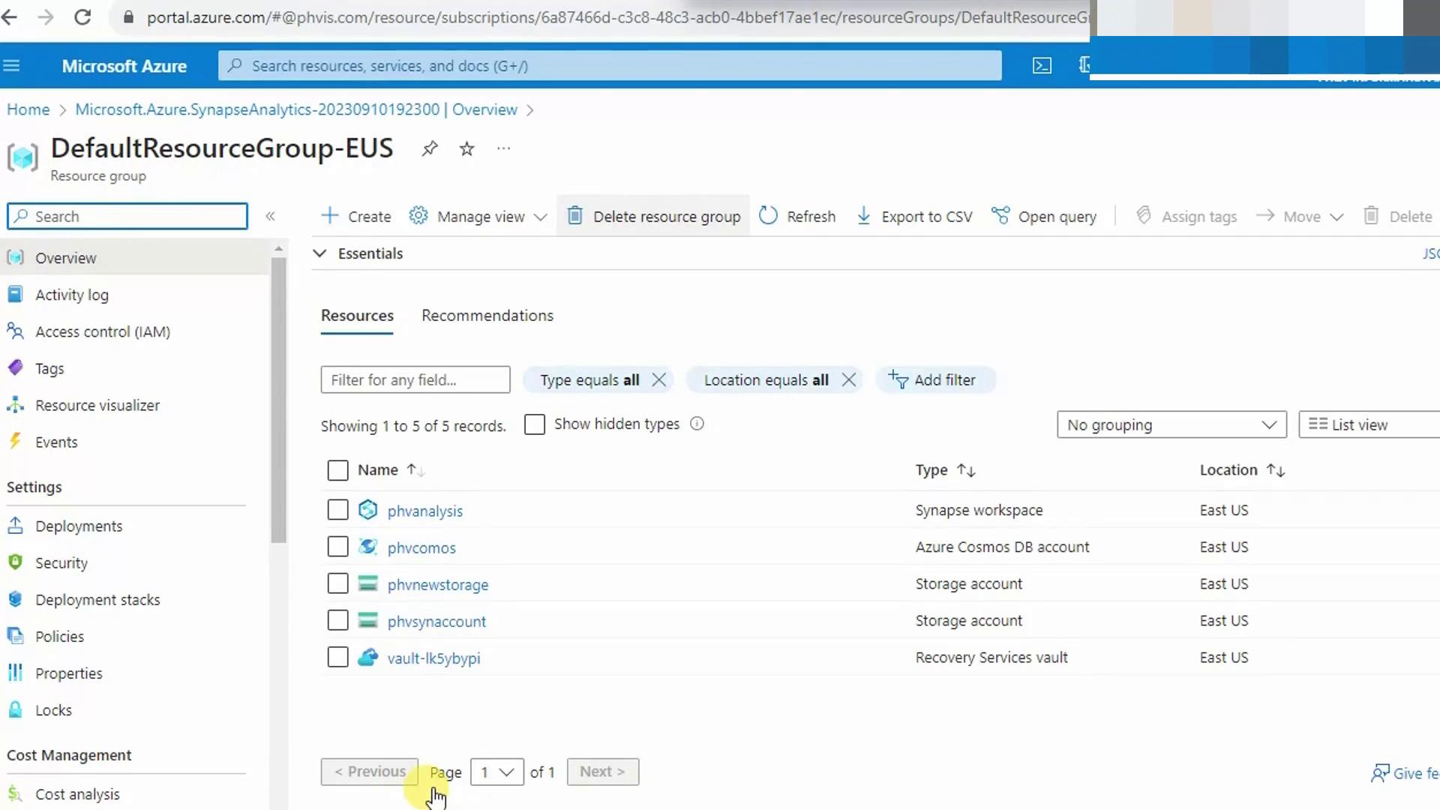Open the phvcomos resource link

click(421, 548)
